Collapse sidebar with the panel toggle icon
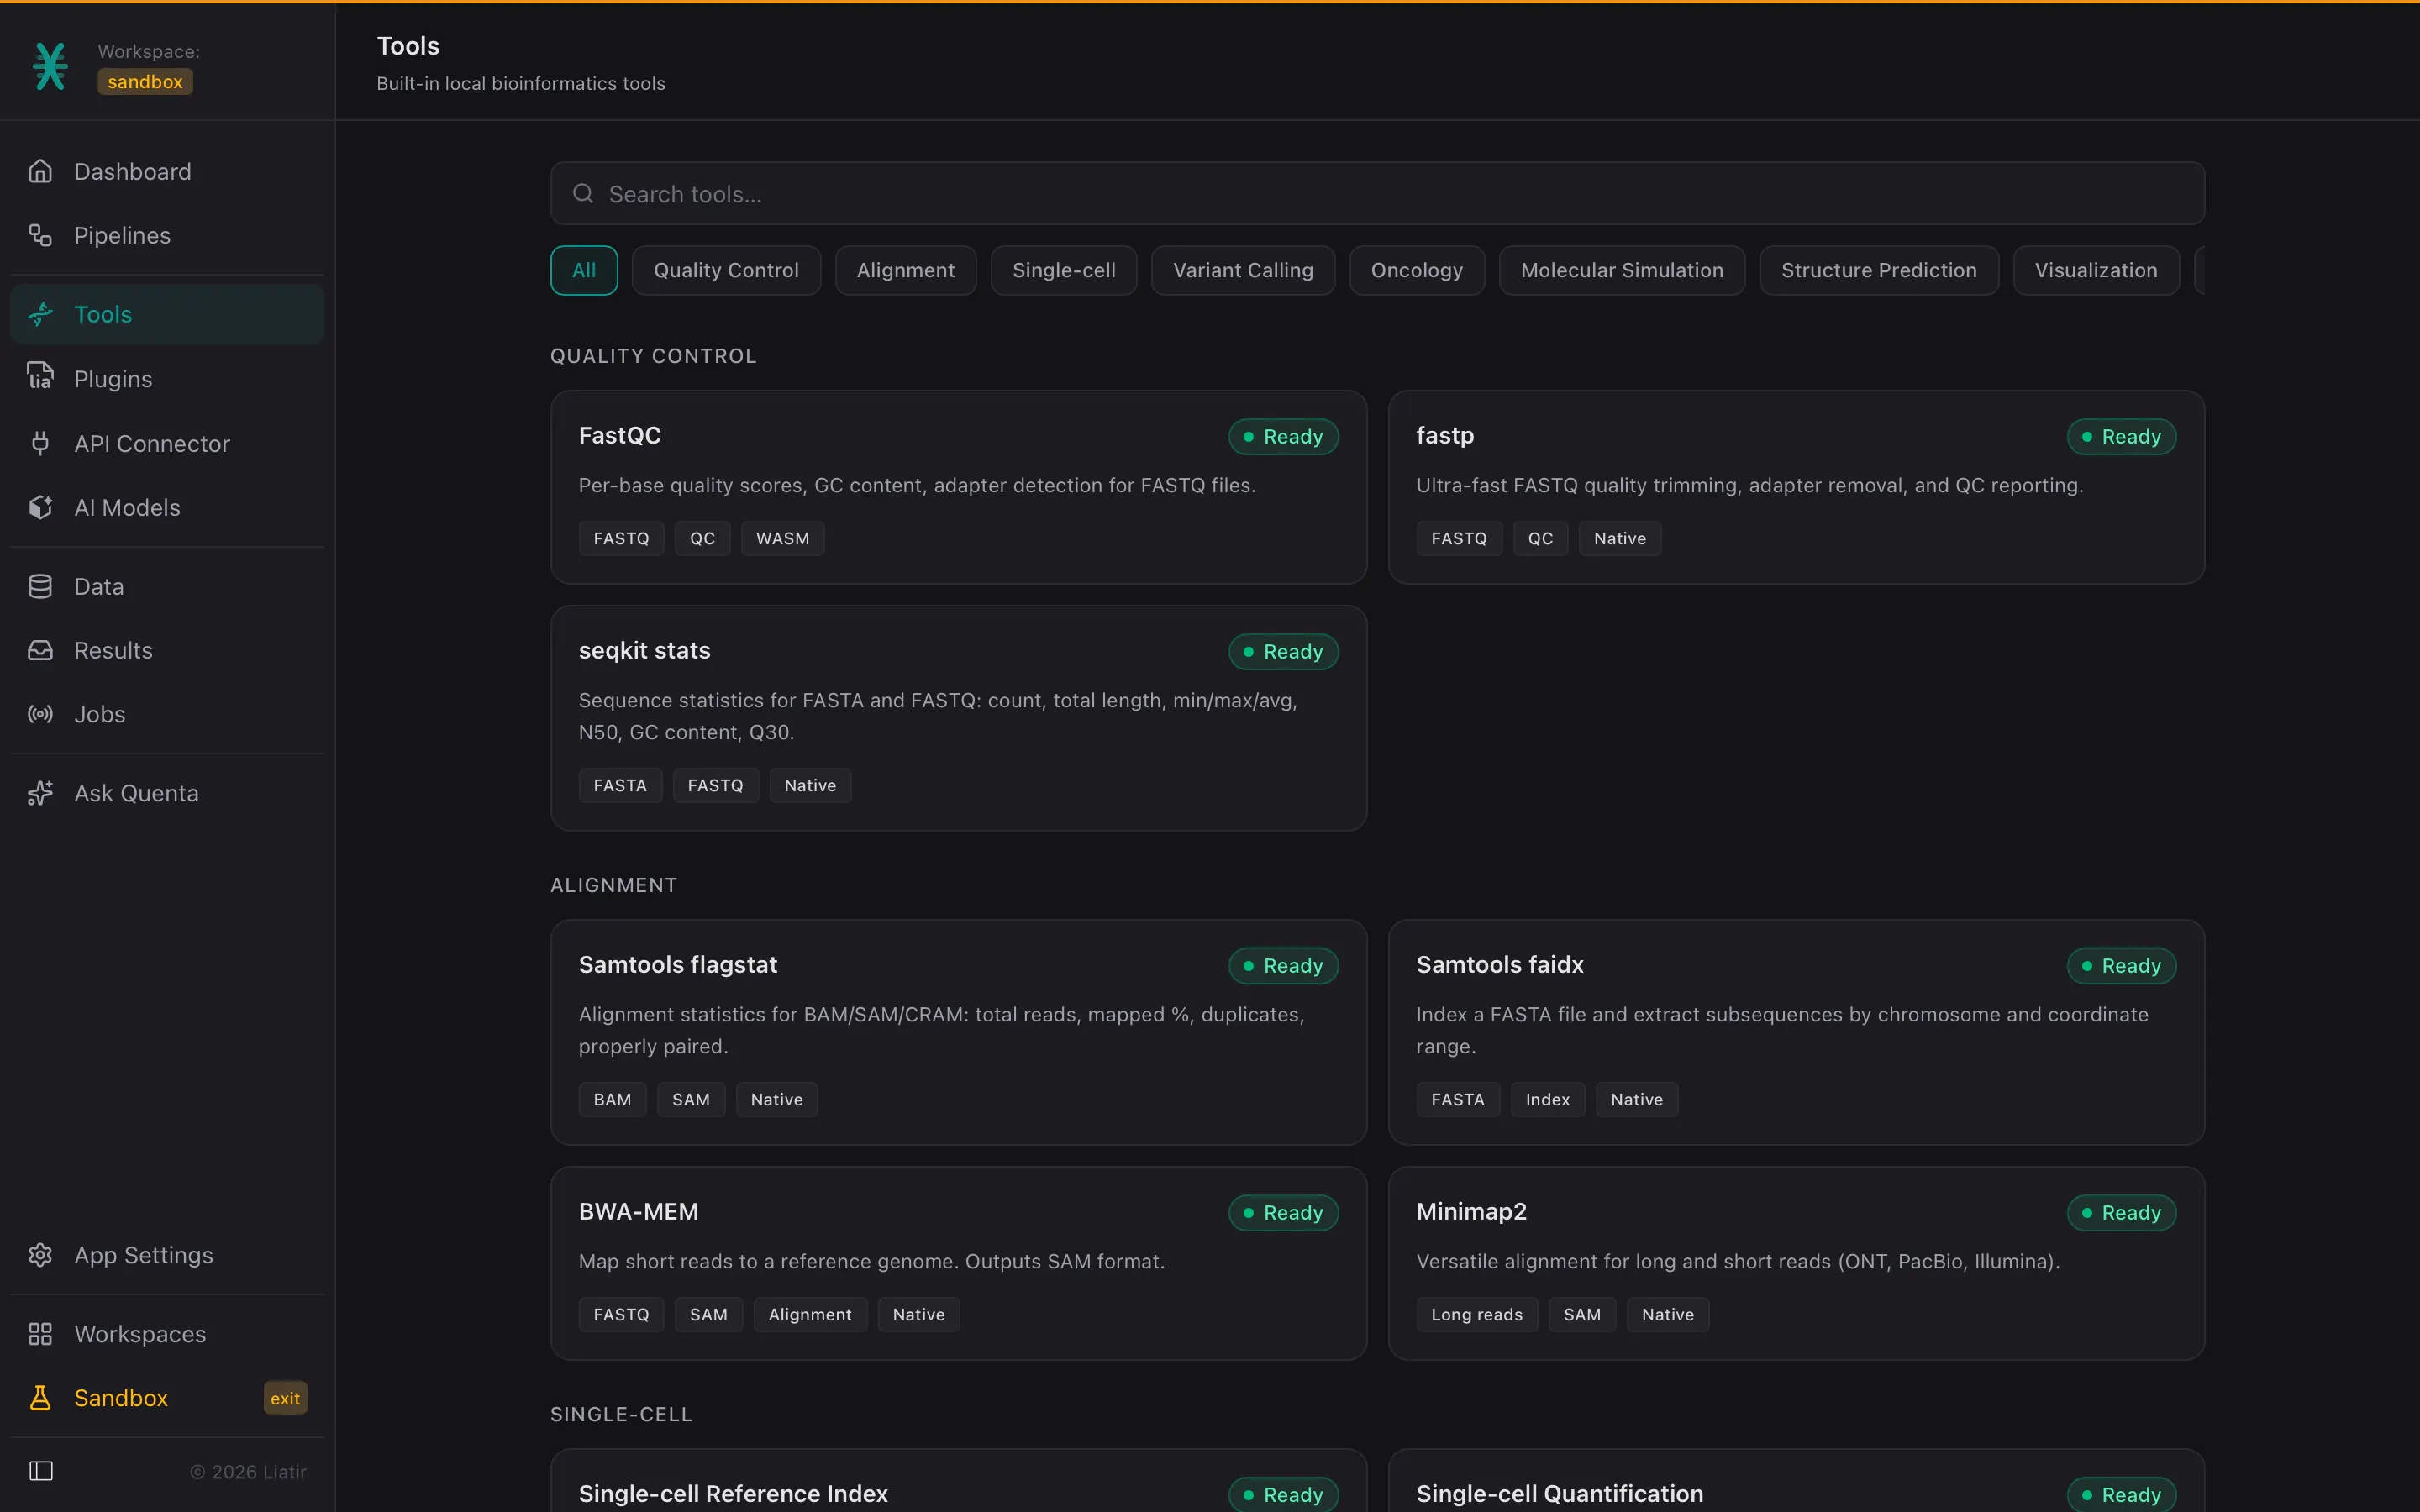Screen dimensions: 2420x1512 (41, 1471)
